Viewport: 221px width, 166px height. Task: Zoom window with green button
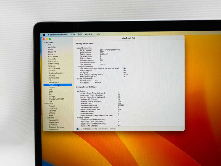pyautogui.click(x=50, y=39)
